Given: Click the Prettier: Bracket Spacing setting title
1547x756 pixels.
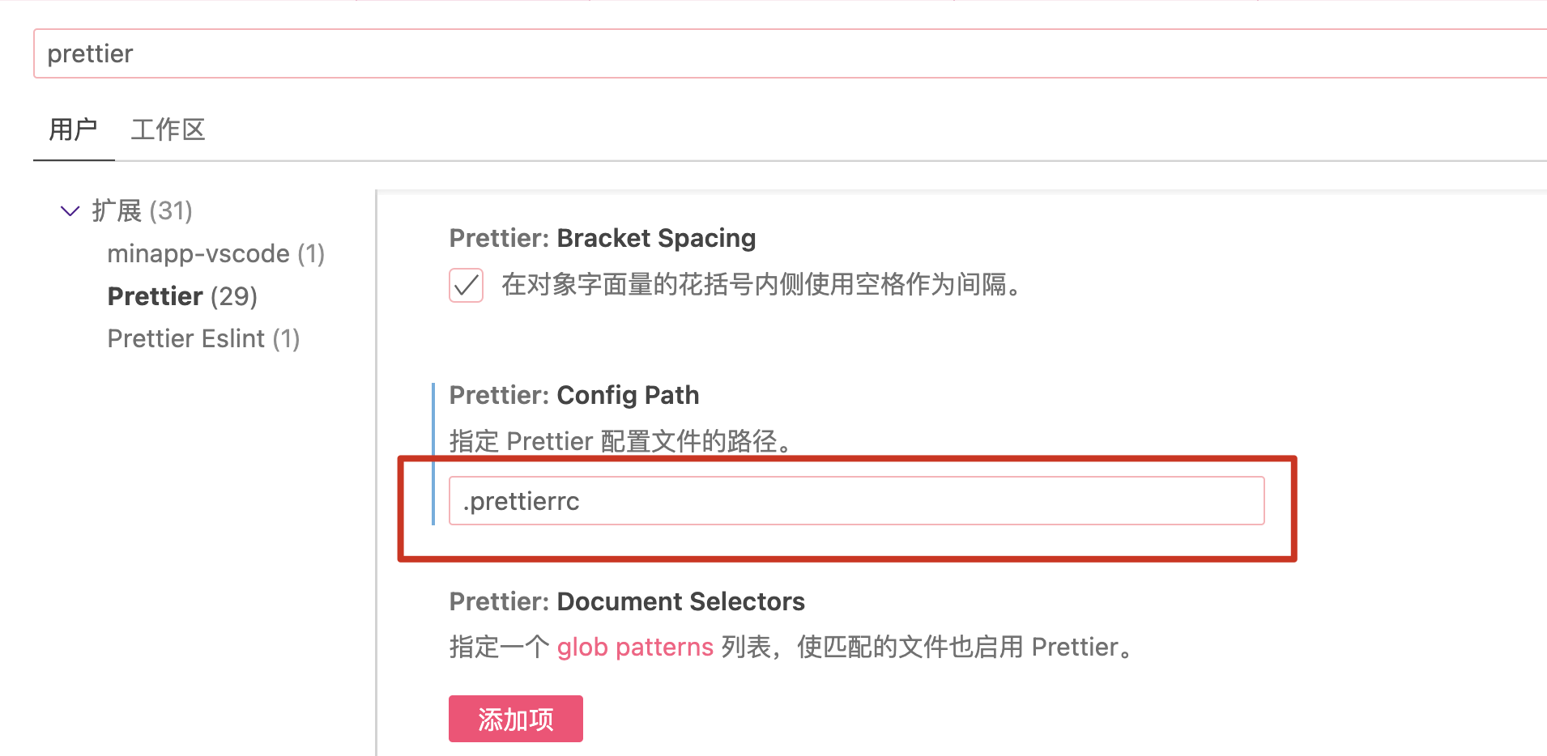Looking at the screenshot, I should [603, 238].
